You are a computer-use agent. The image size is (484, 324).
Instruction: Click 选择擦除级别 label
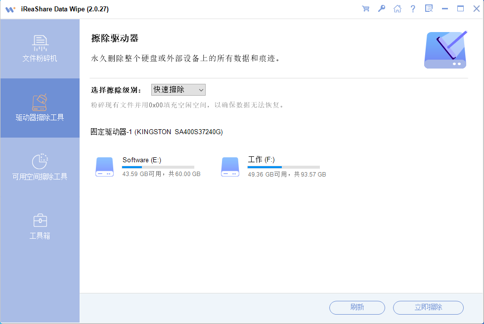tap(116, 90)
